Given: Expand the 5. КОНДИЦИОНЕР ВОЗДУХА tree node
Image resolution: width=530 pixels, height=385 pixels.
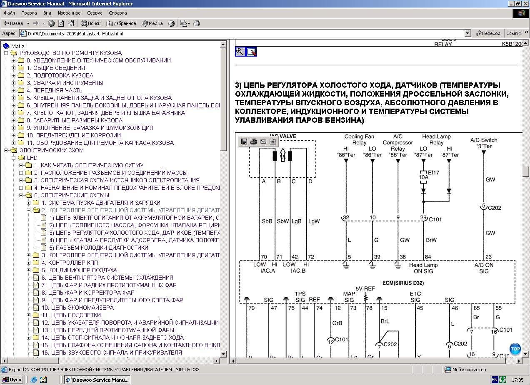Looking at the screenshot, I should 29,270.
